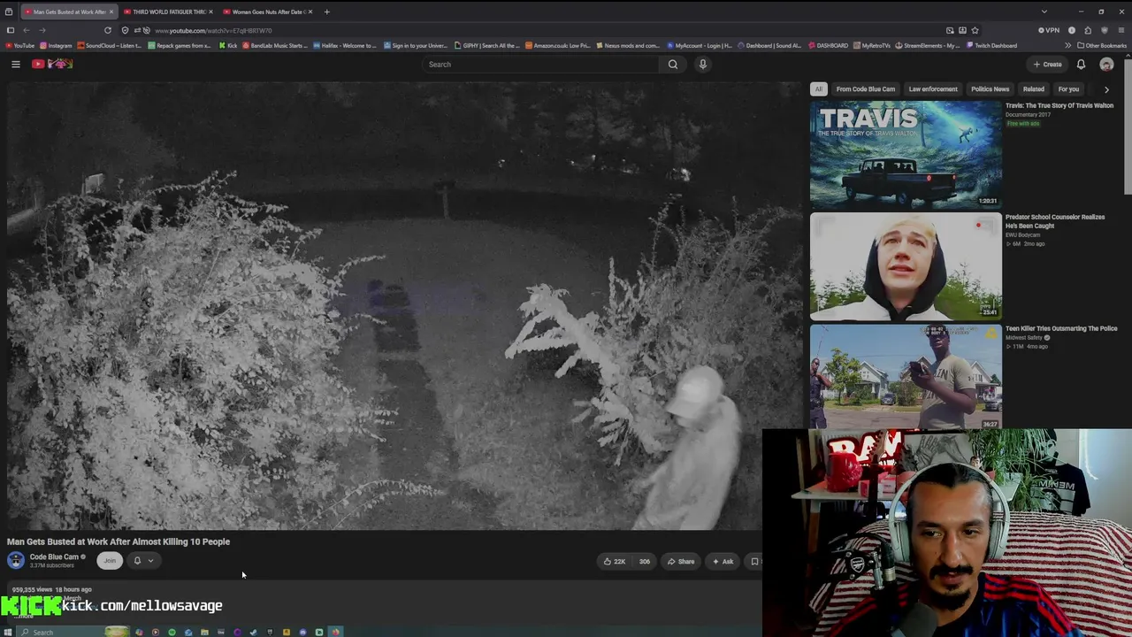This screenshot has width=1132, height=637.
Task: Open the Windows Start menu
Action: pos(9,632)
